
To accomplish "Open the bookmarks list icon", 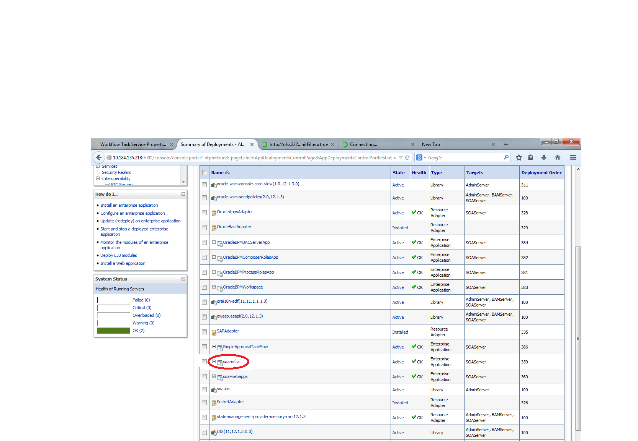I will [x=530, y=157].
